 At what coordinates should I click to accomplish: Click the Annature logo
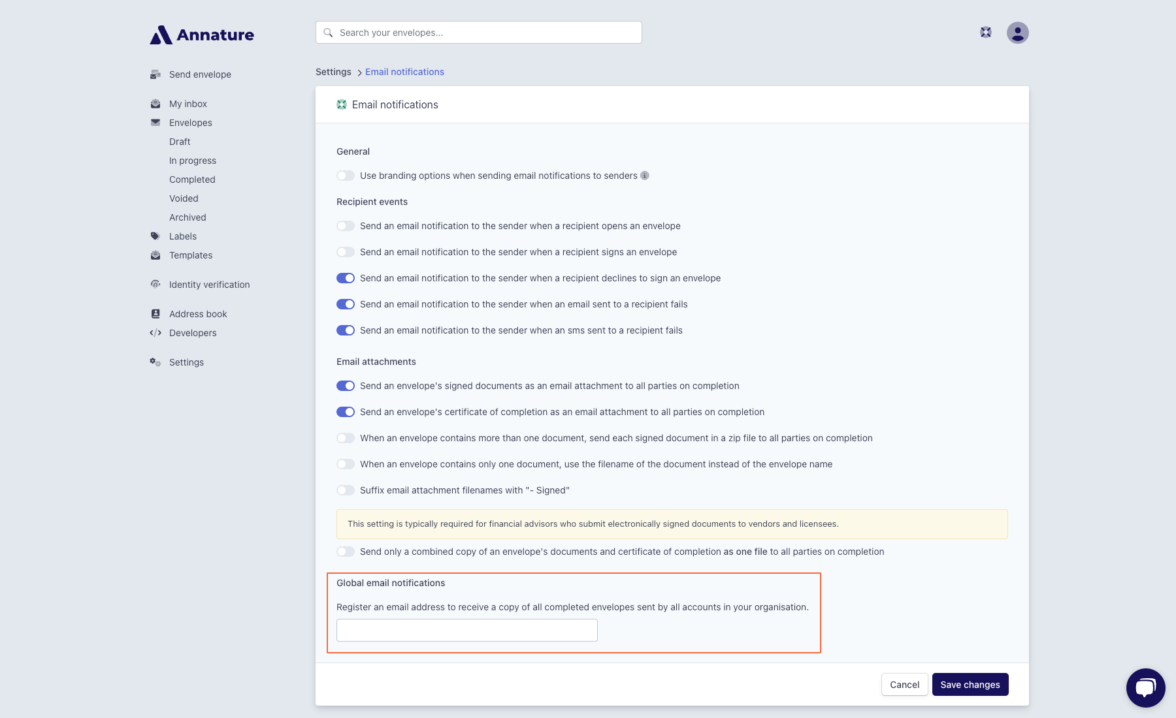[x=202, y=35]
